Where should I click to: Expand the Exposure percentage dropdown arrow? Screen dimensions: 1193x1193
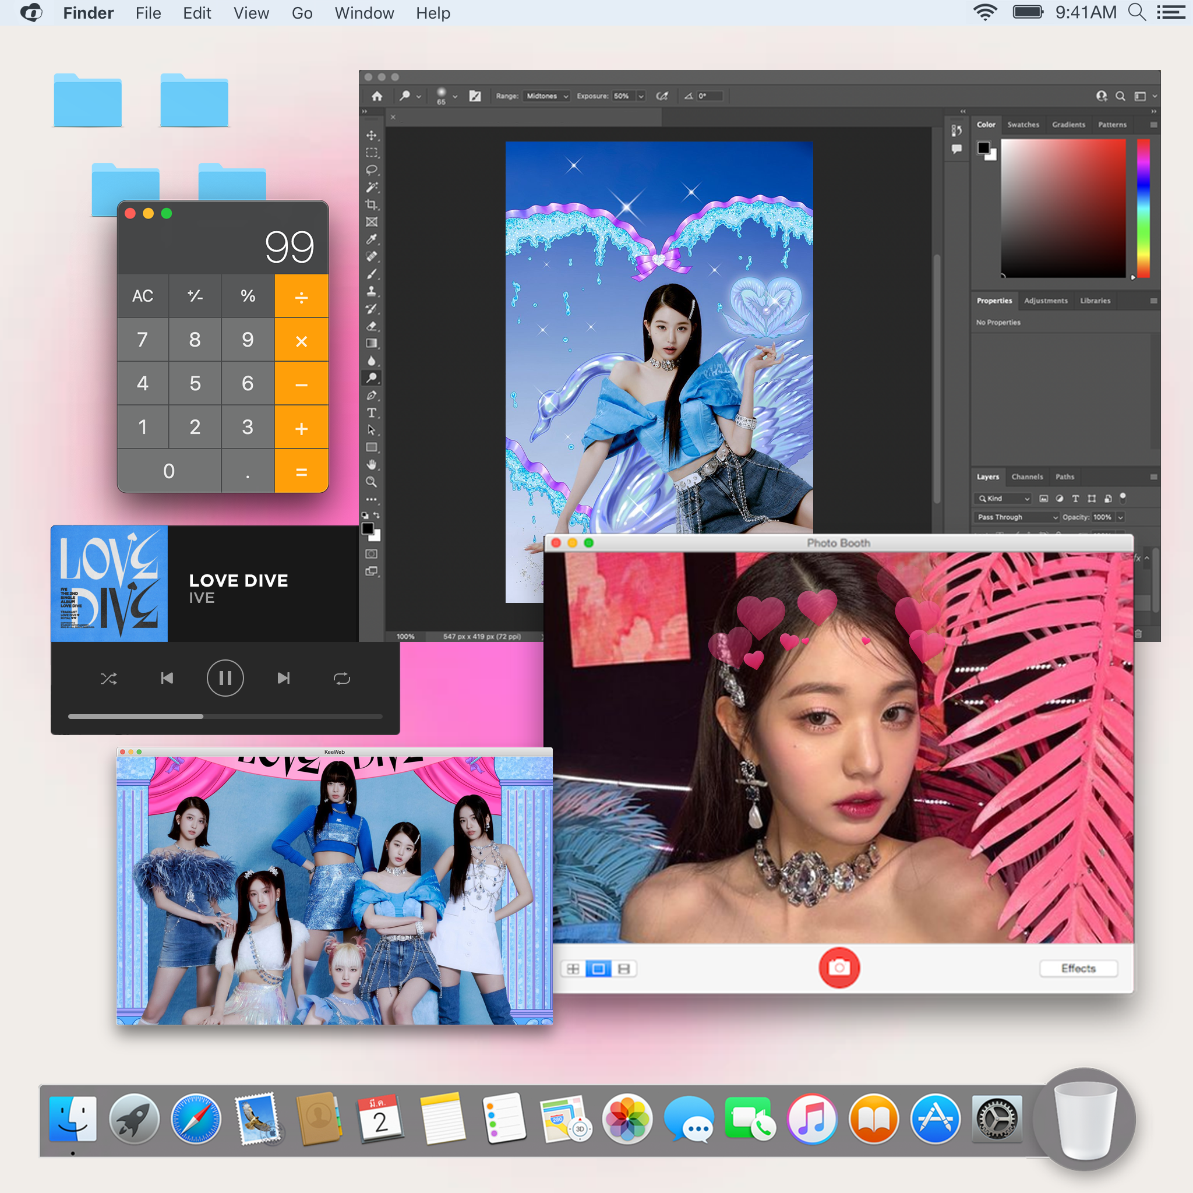point(641,96)
